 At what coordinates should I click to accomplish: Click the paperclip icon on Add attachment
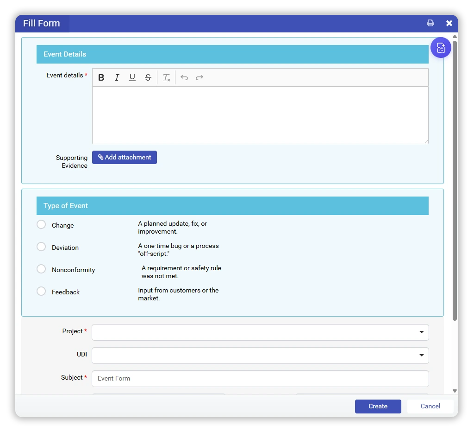[x=101, y=157]
